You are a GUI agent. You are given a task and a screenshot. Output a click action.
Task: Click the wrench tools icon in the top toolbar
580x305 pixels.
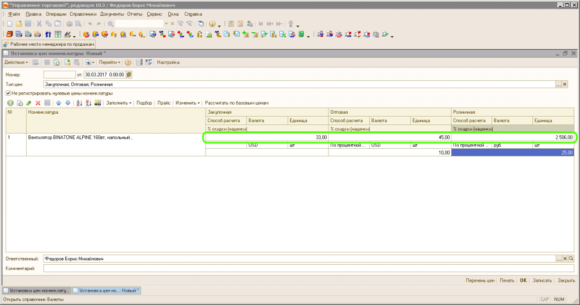291,24
